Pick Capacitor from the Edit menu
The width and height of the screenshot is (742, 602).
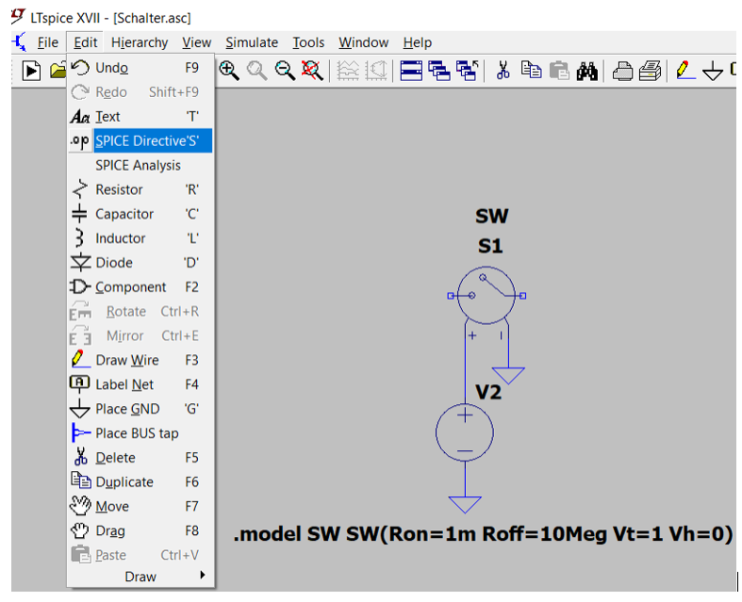pyautogui.click(x=140, y=214)
